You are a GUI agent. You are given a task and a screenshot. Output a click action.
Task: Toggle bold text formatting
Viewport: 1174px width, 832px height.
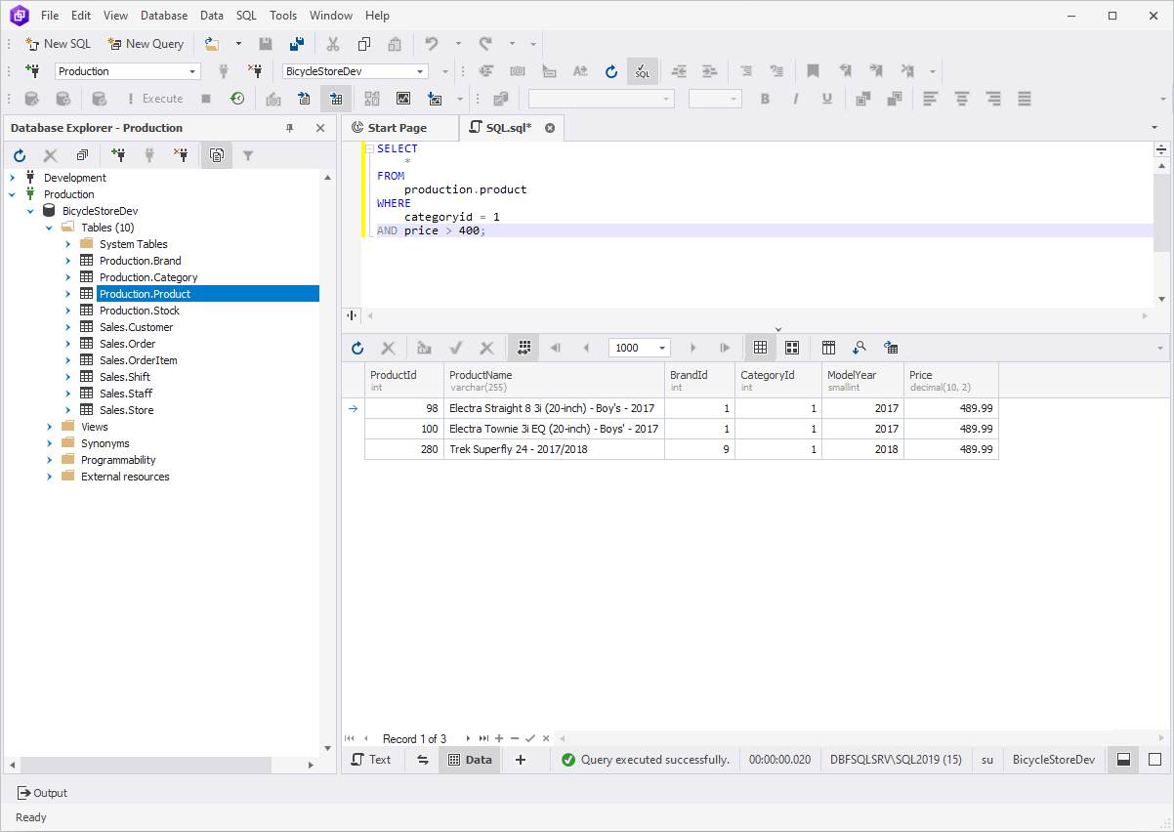point(765,98)
